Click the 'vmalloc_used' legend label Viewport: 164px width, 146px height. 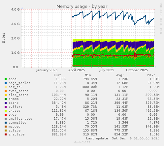(20, 119)
